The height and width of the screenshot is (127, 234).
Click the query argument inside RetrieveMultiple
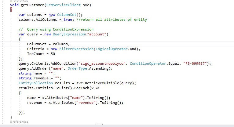click(126, 83)
